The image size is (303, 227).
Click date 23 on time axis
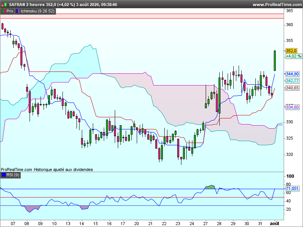pyautogui.click(x=178, y=224)
